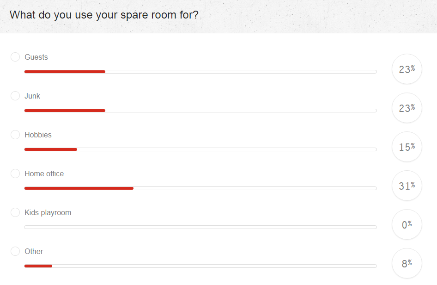The height and width of the screenshot is (285, 437).
Task: Click the Guests progress bar
Action: [200, 71]
